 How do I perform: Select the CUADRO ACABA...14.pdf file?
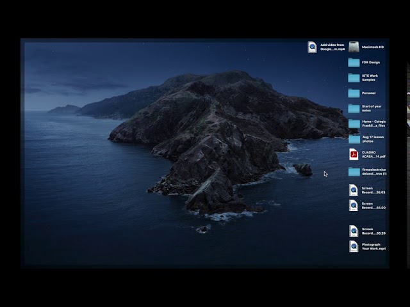click(354, 154)
